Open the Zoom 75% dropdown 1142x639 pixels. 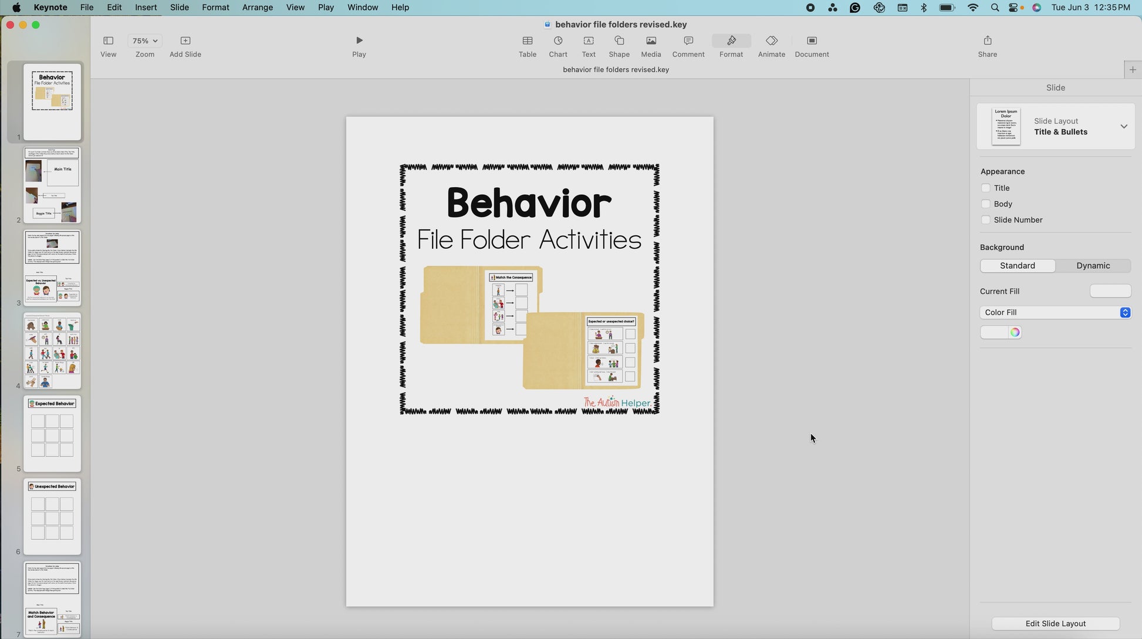tap(145, 41)
